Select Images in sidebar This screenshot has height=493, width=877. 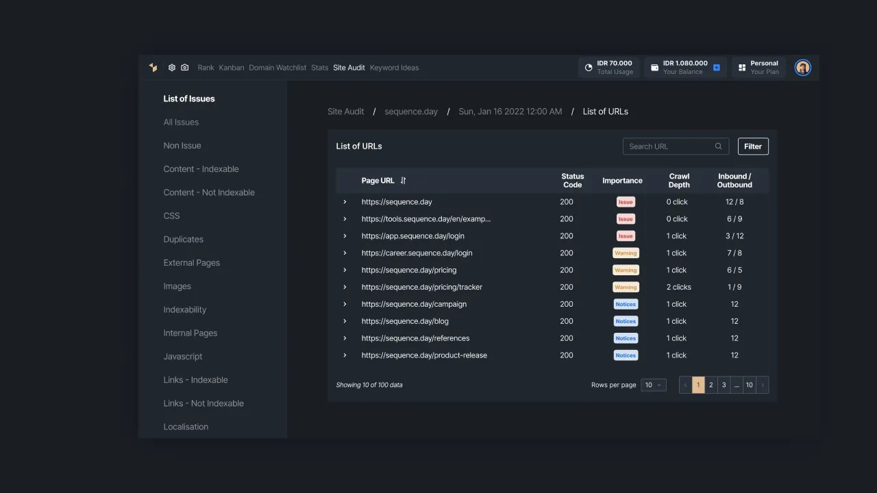point(177,286)
